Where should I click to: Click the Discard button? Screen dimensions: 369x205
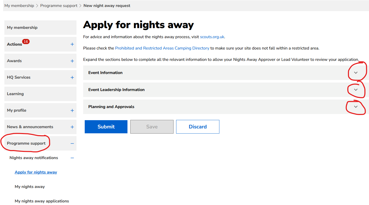pyautogui.click(x=198, y=127)
